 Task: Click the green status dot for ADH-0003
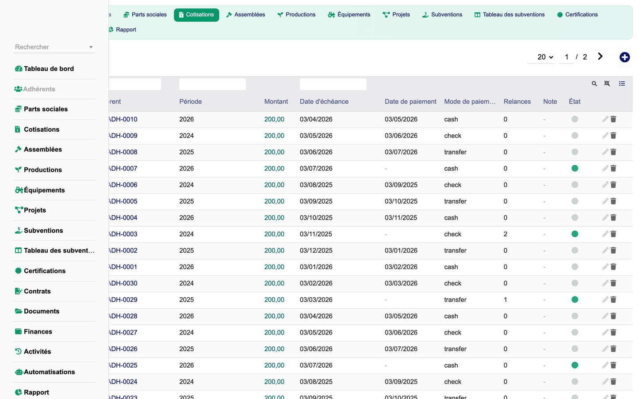click(575, 234)
